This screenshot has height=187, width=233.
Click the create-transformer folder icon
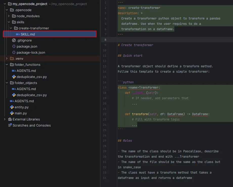tap(16, 28)
